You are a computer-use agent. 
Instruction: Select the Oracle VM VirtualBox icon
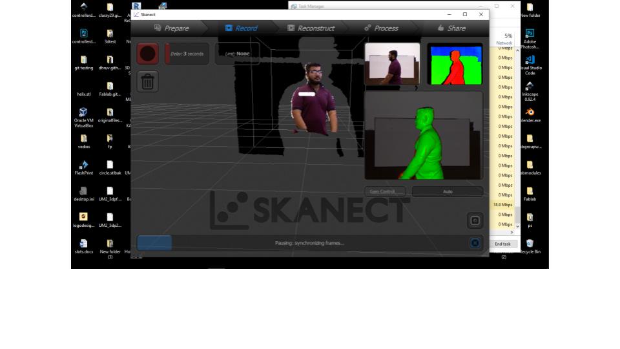[x=84, y=118]
